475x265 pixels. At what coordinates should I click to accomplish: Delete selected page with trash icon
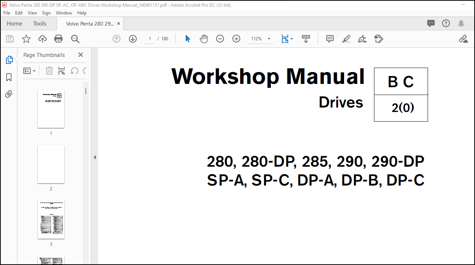(x=49, y=71)
